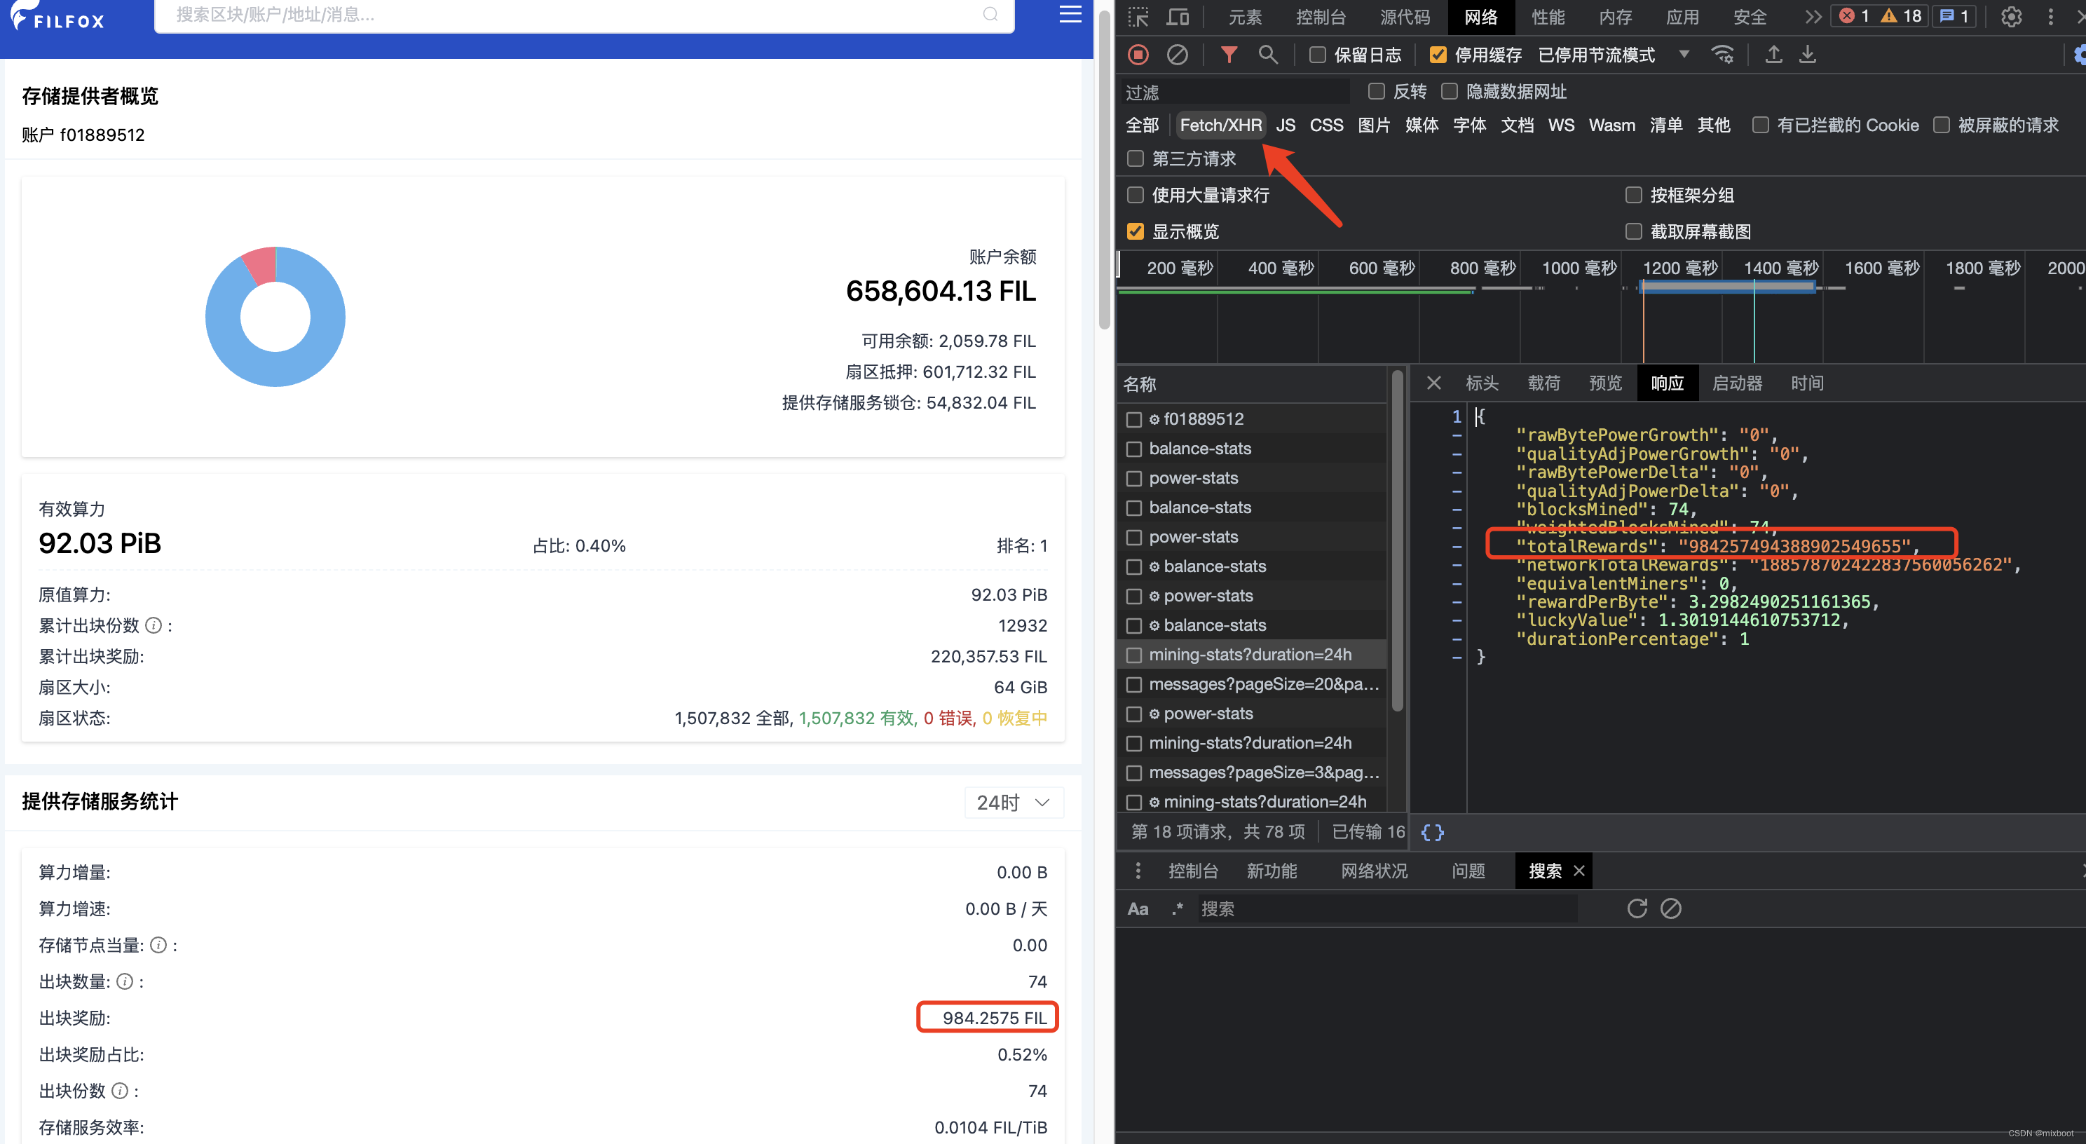Screen dimensions: 2086x1144
Task: Open drawer three-dot menu
Action: point(1138,871)
